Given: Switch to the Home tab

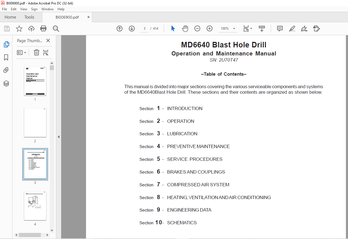Looking at the screenshot, I should (x=10, y=17).
